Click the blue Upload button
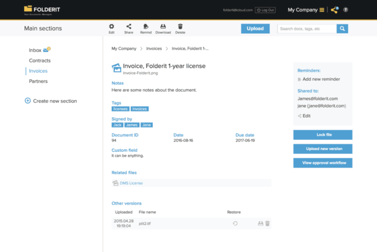 [x=255, y=28]
